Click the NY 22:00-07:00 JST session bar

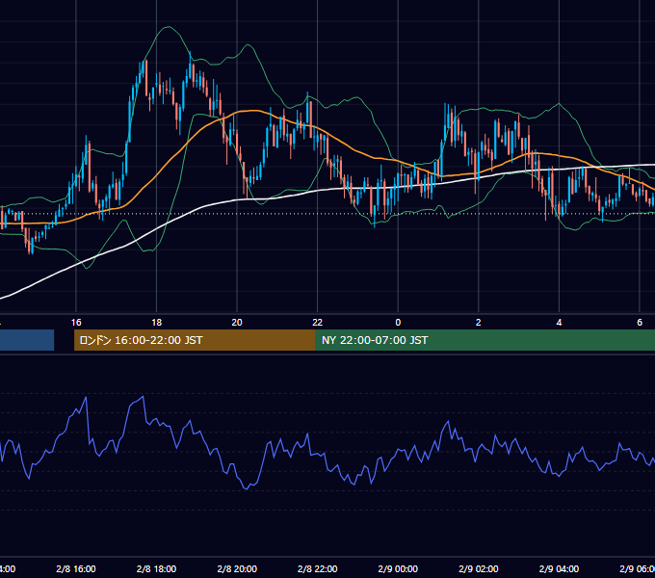click(485, 340)
